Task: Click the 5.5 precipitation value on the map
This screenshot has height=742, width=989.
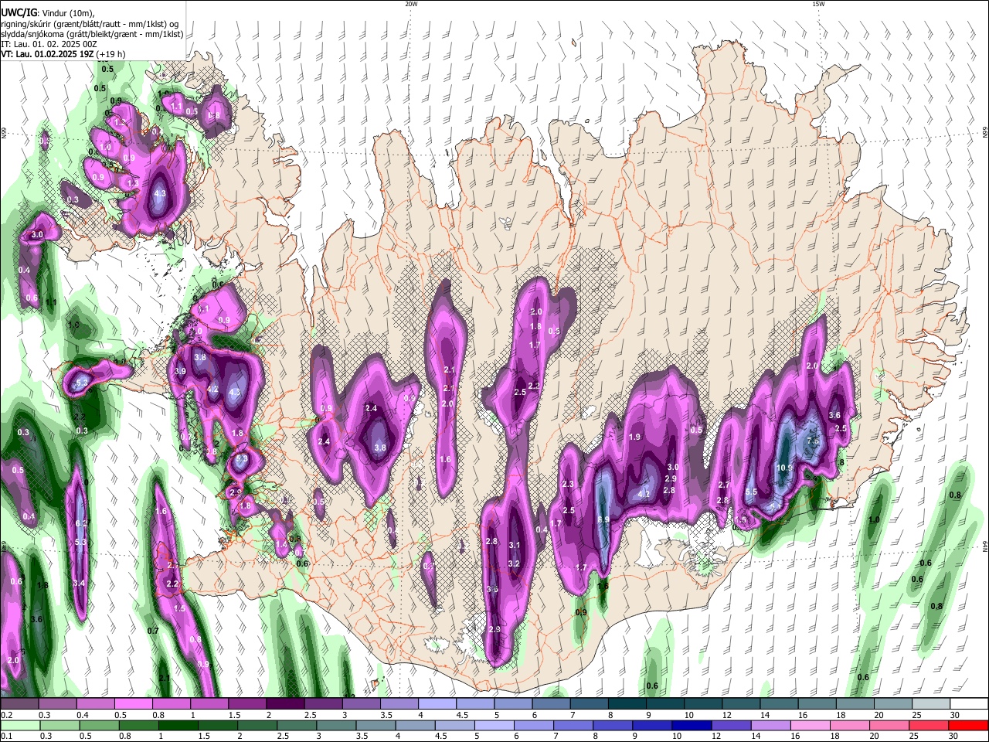Action: (751, 492)
